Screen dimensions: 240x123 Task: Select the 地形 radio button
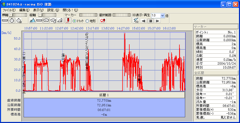(x=87, y=21)
